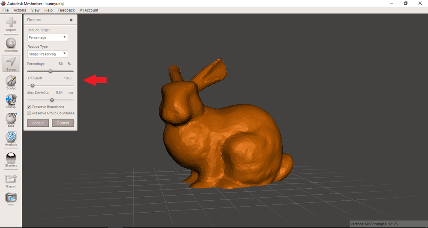The width and height of the screenshot is (428, 228).
Task: Click the Max Deviation value 0.54
Action: 59,93
